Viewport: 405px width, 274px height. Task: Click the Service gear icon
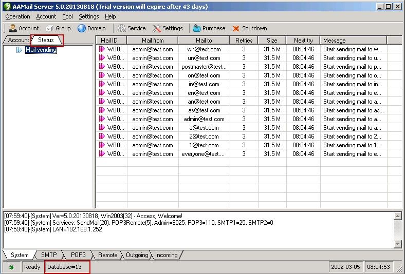122,28
